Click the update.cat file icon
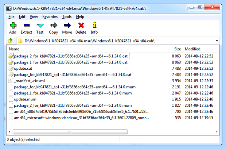Image resolution: width=226 pixels, height=149 pixels. point(11,68)
